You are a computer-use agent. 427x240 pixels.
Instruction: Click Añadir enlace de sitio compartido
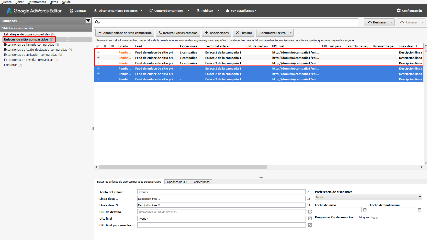tap(125, 33)
